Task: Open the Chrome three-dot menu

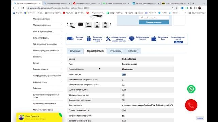Action: click(204, 8)
